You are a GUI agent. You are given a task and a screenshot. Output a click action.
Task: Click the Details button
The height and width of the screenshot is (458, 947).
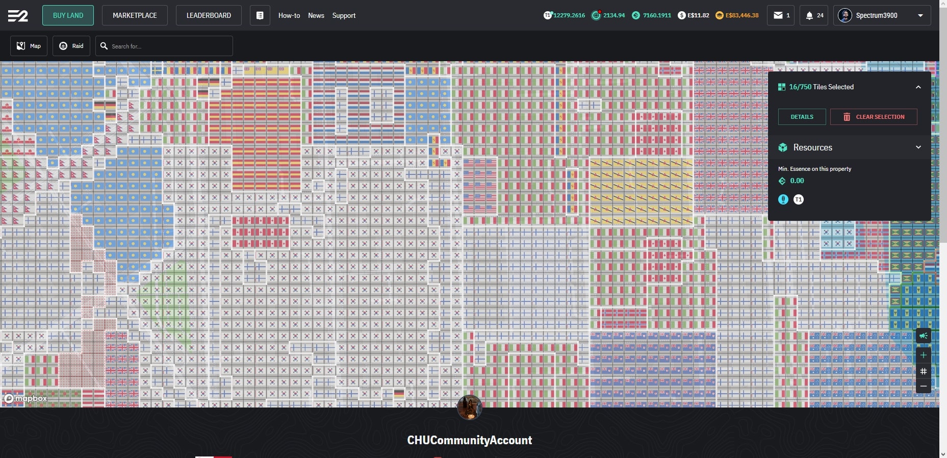coord(802,117)
